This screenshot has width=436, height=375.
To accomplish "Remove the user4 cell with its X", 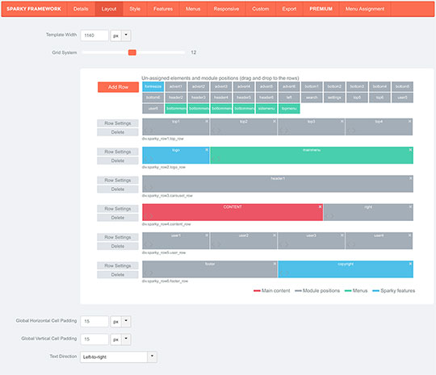I will pyautogui.click(x=409, y=235).
